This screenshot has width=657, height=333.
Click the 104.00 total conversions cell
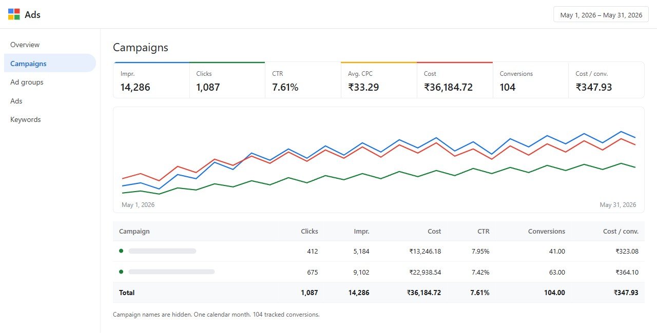tap(555, 293)
